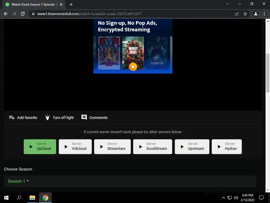Click the 'No Sign-up, No Pop Ads' heading
The height and width of the screenshot is (203, 270).
[127, 26]
